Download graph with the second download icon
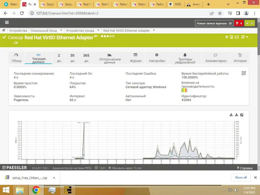 (x=236, y=115)
